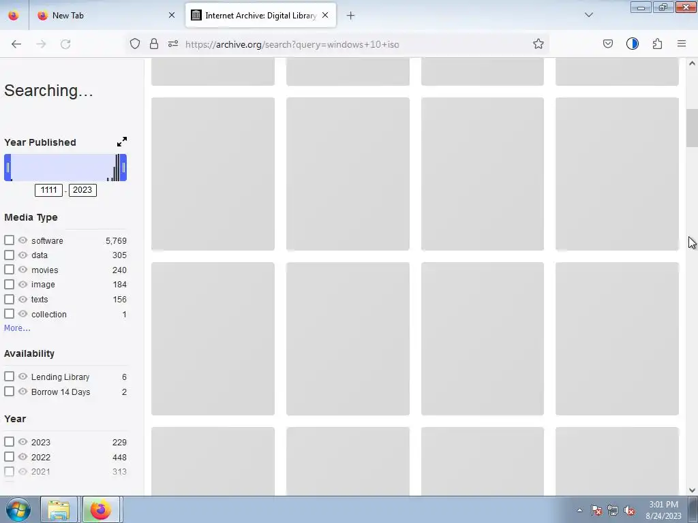Screen dimensions: 698x523
Task: Open the Extensions puzzle icon
Action: coord(657,44)
